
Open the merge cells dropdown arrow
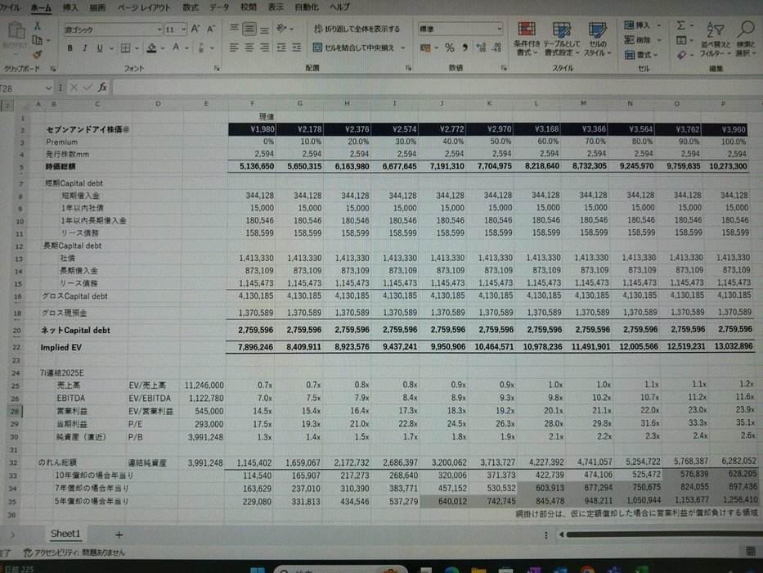(x=403, y=48)
